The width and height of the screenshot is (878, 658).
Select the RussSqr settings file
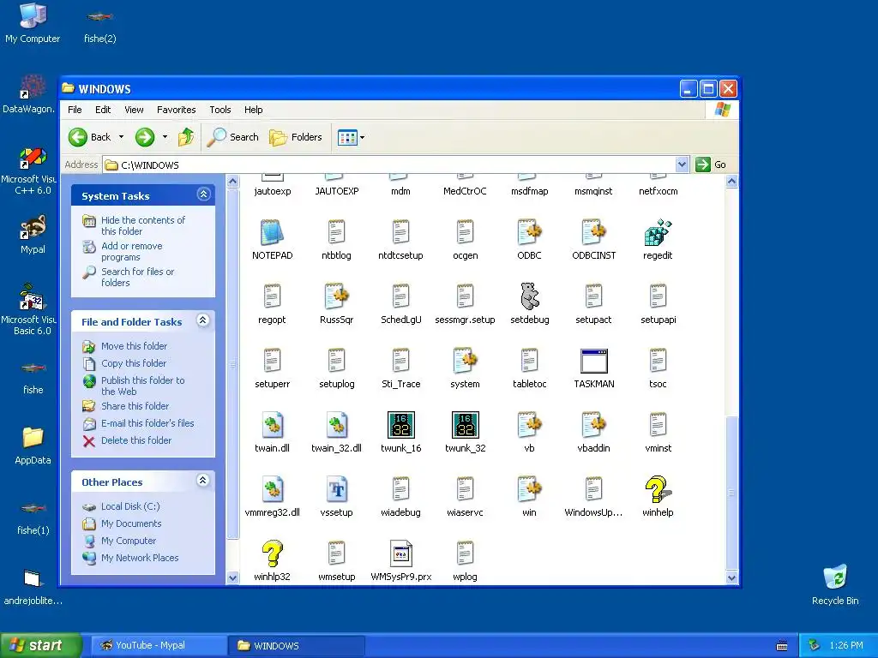(x=336, y=296)
